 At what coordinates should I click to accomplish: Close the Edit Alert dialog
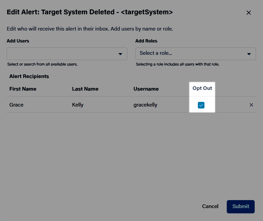249,13
